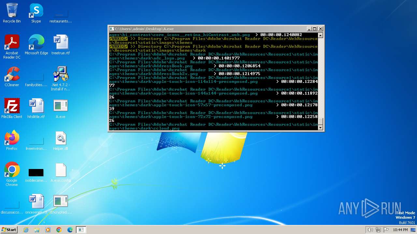Open the Start menu
Viewport: 417px width, 234px height.
coord(9,229)
